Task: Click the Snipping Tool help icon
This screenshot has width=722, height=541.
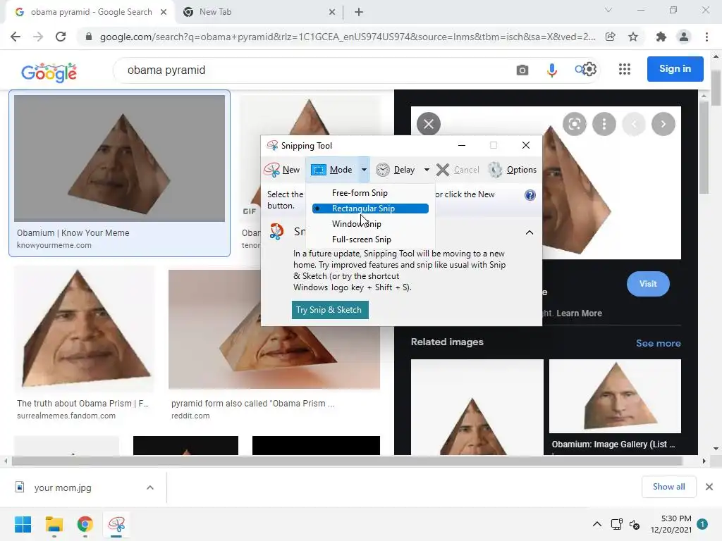Action: (530, 195)
